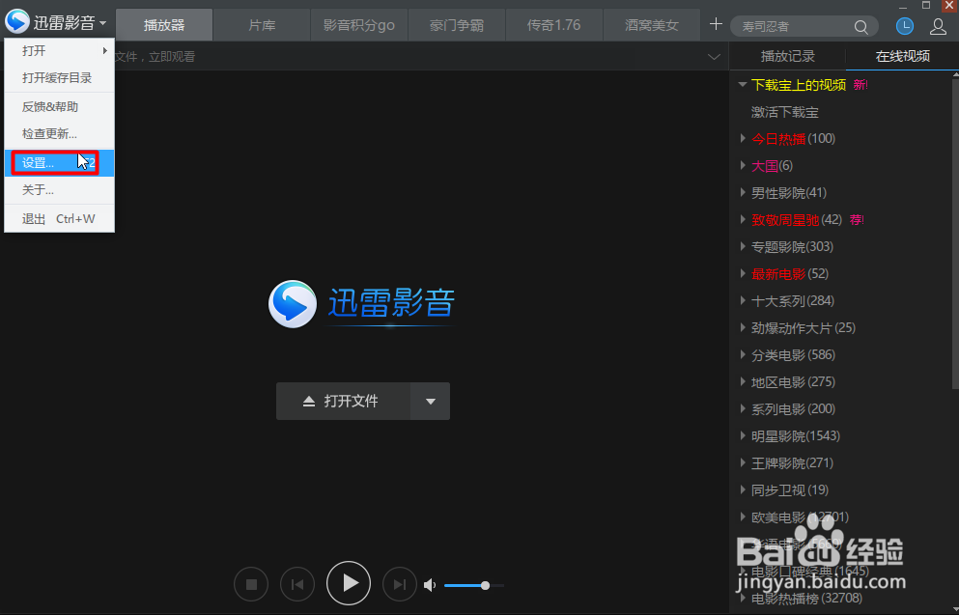The height and width of the screenshot is (615, 959).
Task: Collapse the 下载宝上的视频 section
Action: 743,84
